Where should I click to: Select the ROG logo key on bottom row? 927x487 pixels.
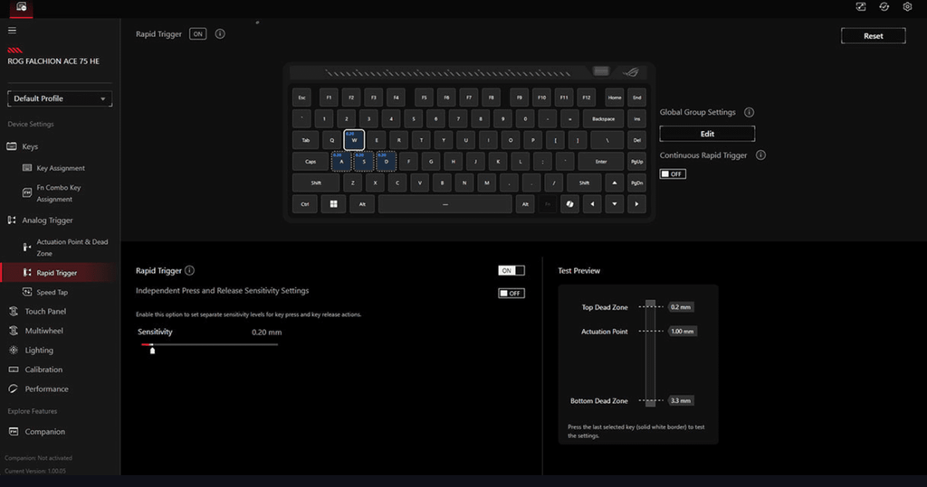coord(569,204)
